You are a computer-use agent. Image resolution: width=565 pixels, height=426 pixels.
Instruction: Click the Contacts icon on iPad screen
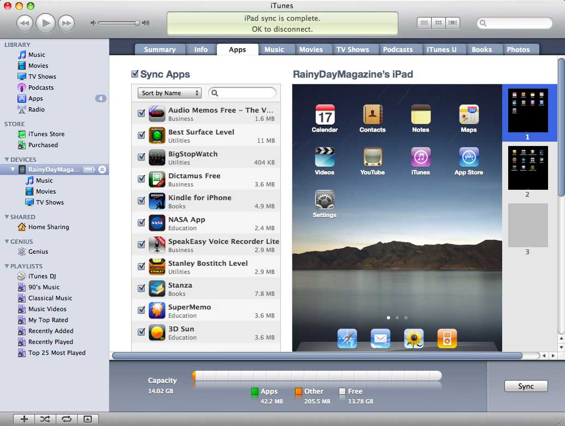click(x=373, y=115)
